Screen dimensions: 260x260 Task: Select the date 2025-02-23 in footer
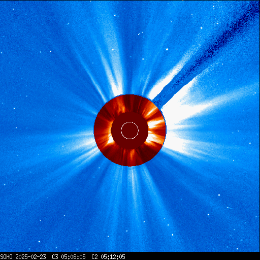(30, 257)
